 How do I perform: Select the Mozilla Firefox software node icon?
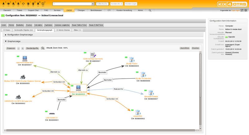pyautogui.click(x=132, y=60)
